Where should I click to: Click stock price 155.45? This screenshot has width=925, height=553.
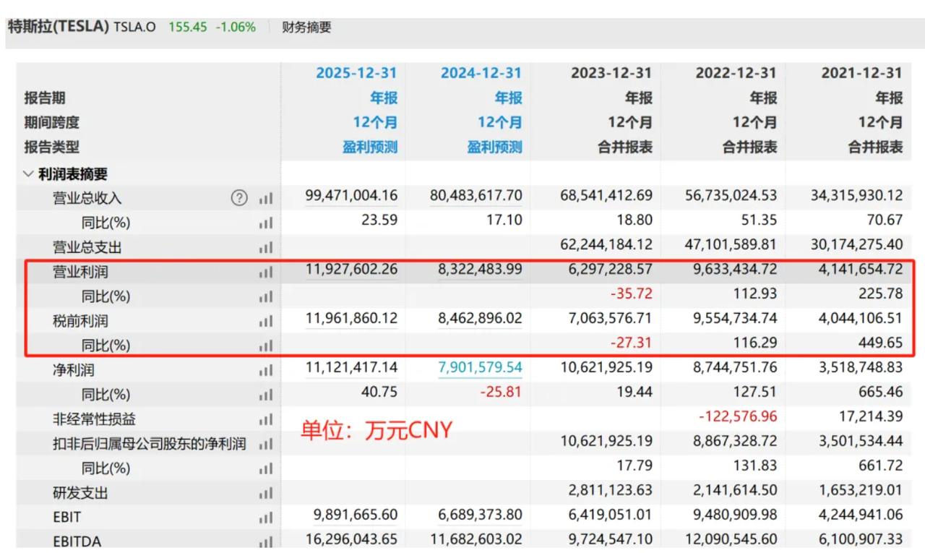click(x=188, y=27)
